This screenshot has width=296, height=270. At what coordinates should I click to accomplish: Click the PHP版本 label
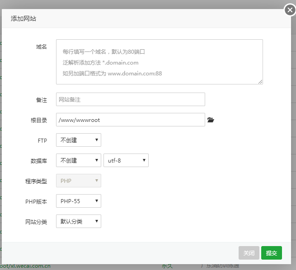36,201
